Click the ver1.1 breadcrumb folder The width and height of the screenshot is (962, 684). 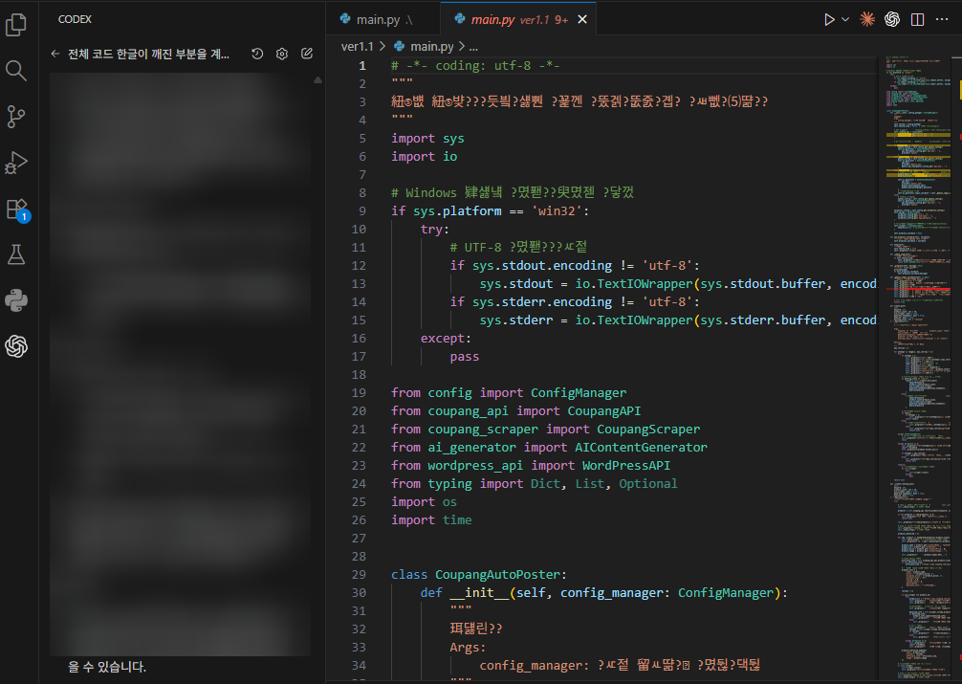357,47
